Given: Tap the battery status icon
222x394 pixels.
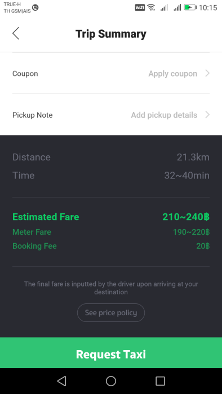Looking at the screenshot, I should click(190, 7).
